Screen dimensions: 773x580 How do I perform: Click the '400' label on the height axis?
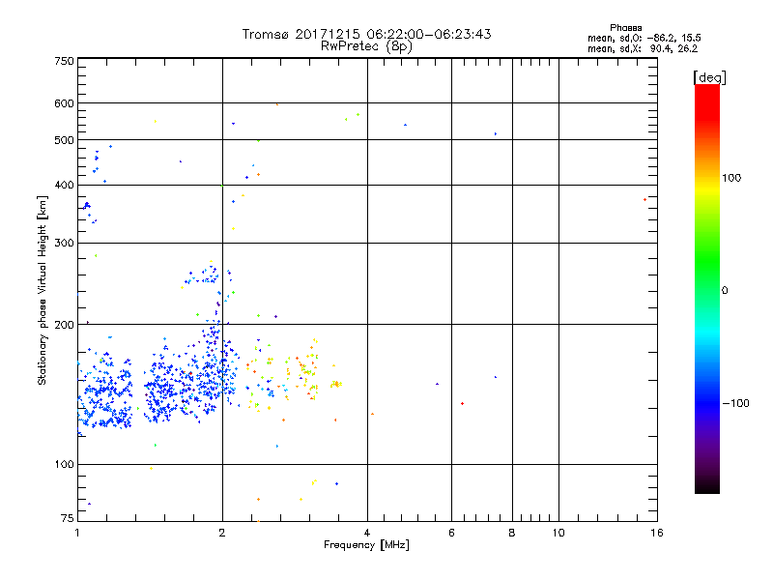coord(64,186)
